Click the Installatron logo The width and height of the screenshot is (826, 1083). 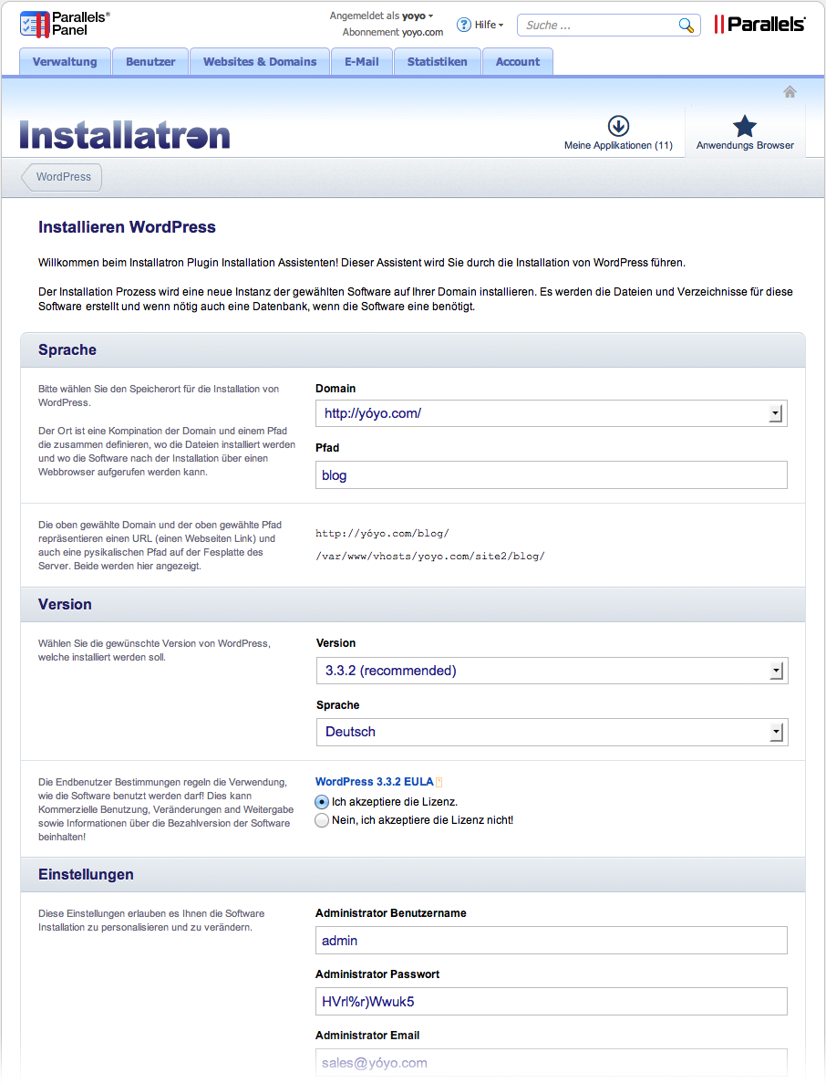(125, 135)
